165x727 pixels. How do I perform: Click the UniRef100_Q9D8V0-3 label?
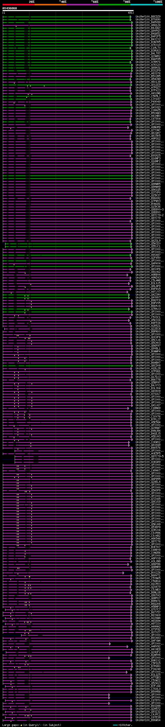pyautogui.click(x=150, y=209)
